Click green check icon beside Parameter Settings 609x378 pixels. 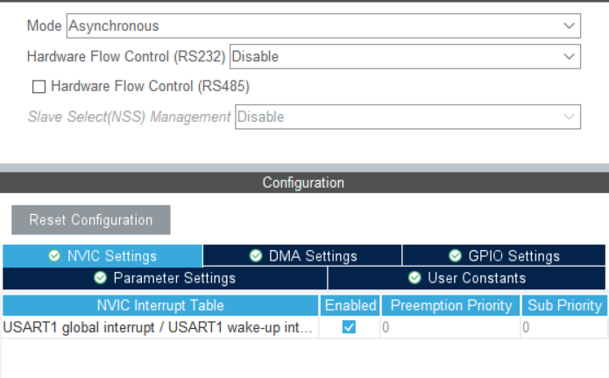click(101, 278)
